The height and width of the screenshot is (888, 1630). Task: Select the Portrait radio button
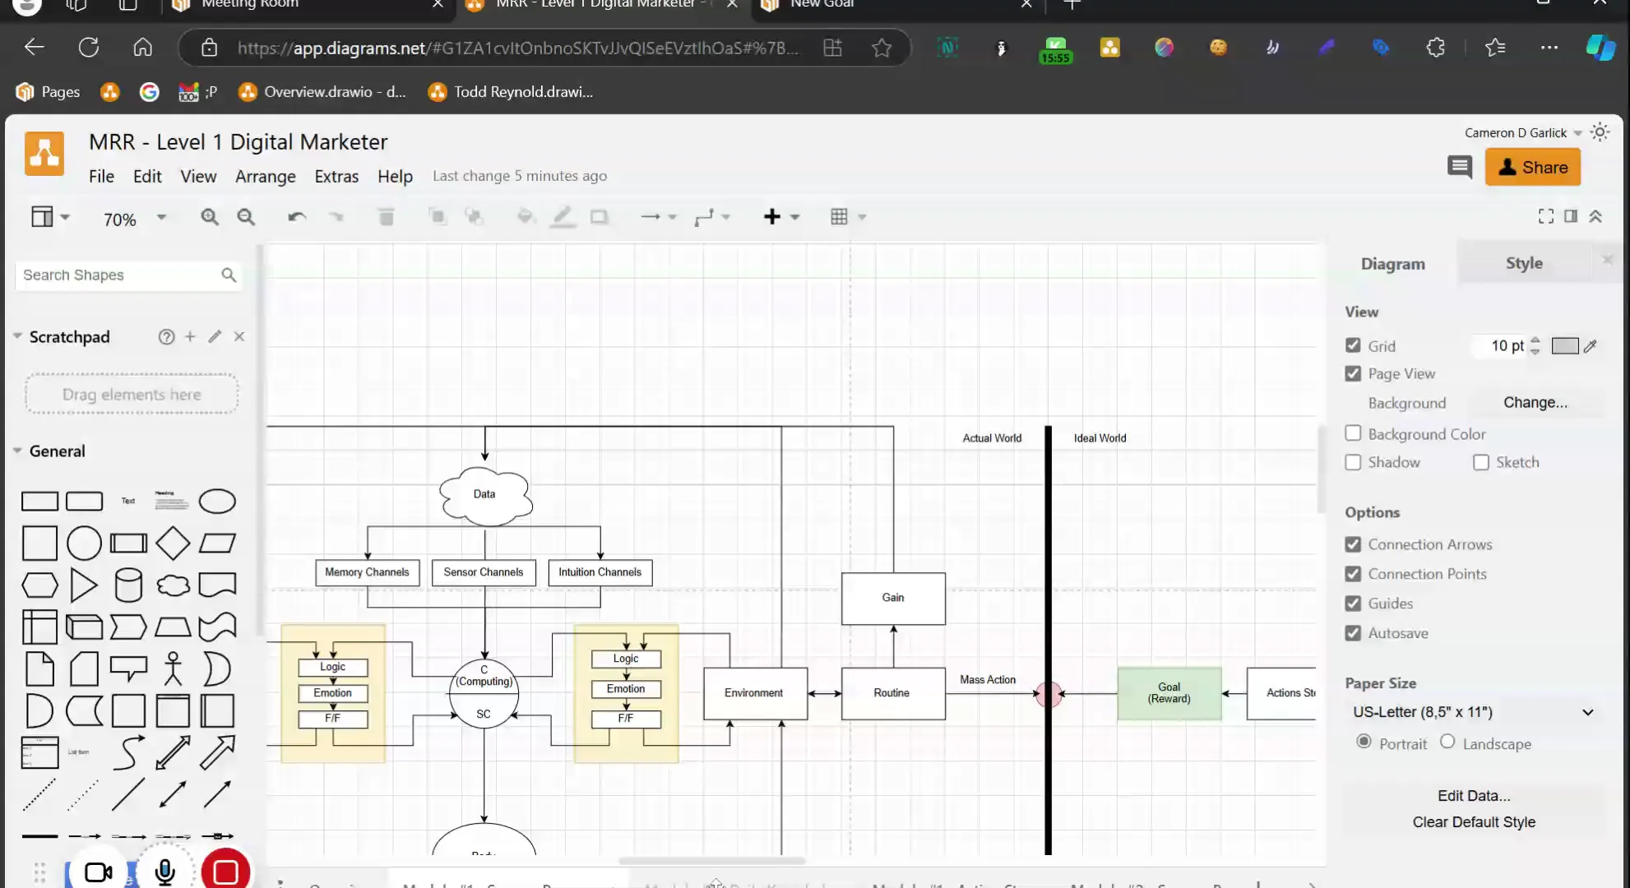(1364, 742)
